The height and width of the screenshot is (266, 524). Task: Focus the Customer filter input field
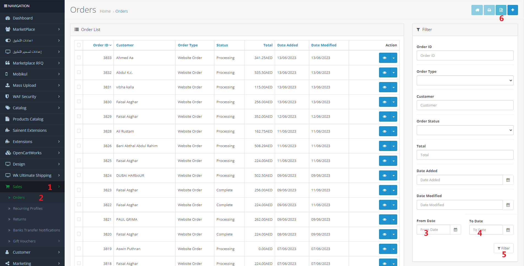click(465, 105)
